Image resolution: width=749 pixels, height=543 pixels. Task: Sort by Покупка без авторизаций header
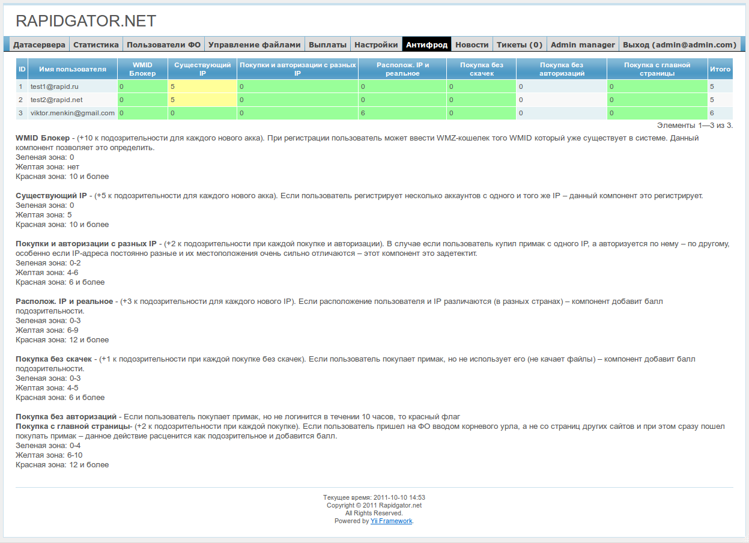(x=562, y=69)
